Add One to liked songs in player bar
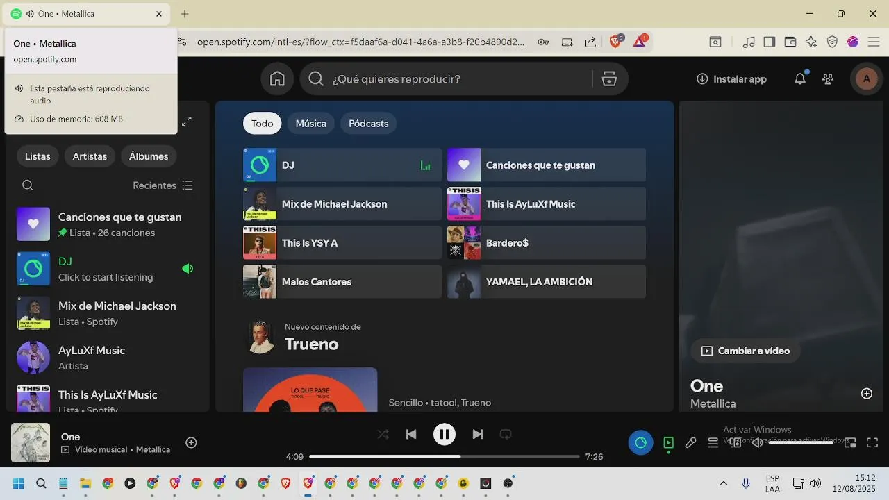This screenshot has height=500, width=889. tap(192, 442)
